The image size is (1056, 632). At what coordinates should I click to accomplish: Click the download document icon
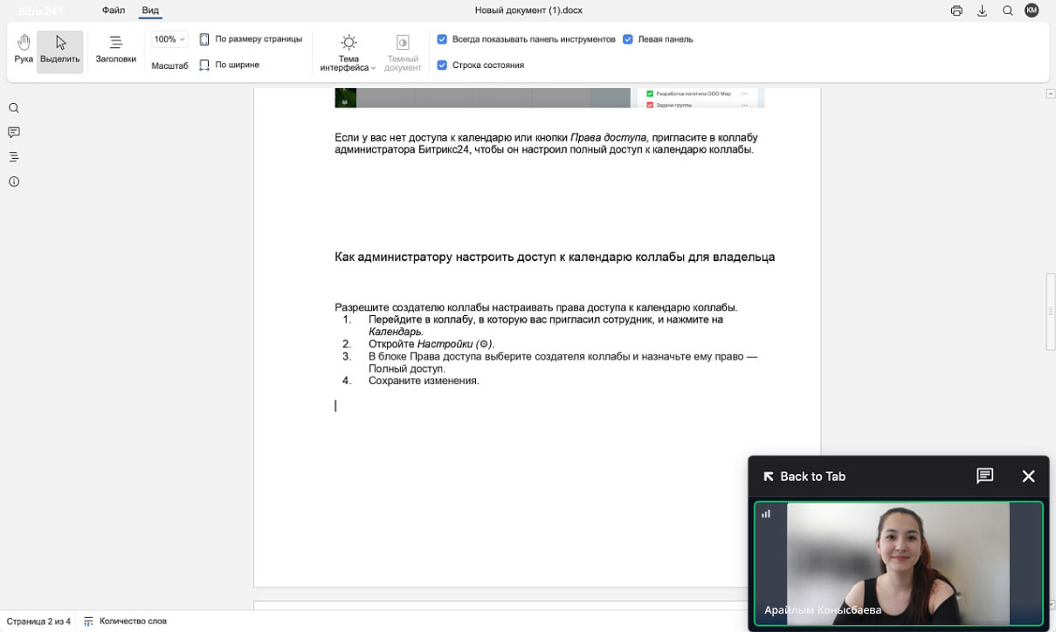point(982,11)
